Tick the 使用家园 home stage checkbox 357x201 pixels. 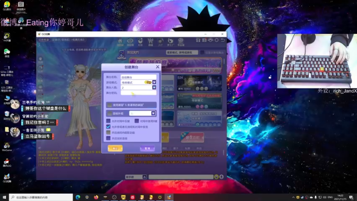[x=110, y=105]
